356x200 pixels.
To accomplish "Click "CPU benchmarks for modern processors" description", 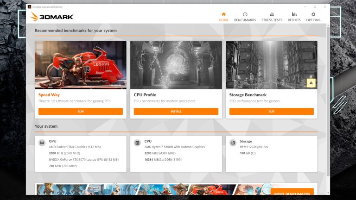I will tap(165, 101).
